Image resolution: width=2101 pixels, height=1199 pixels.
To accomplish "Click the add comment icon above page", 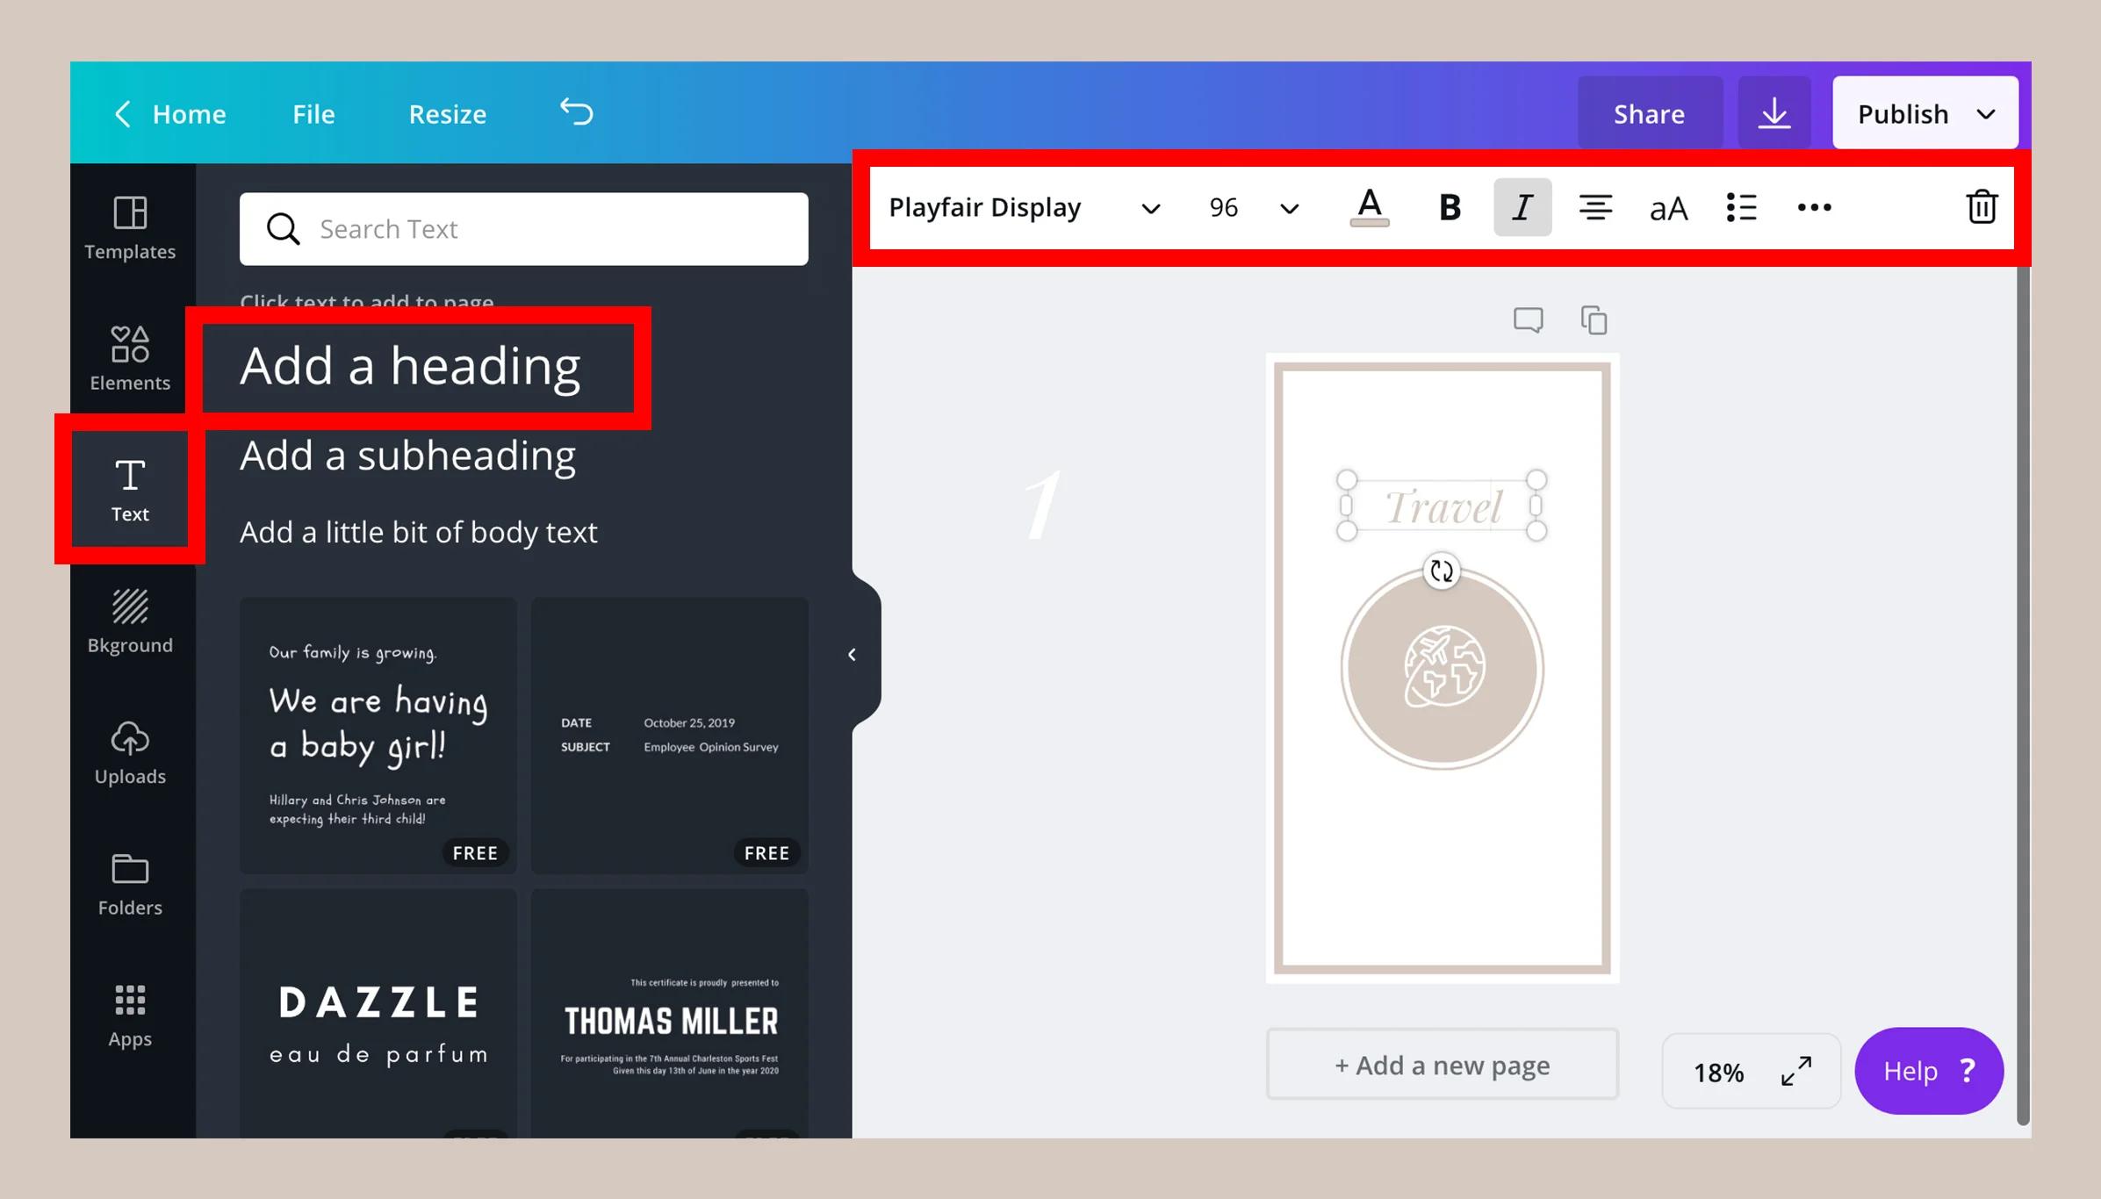I will click(1528, 320).
